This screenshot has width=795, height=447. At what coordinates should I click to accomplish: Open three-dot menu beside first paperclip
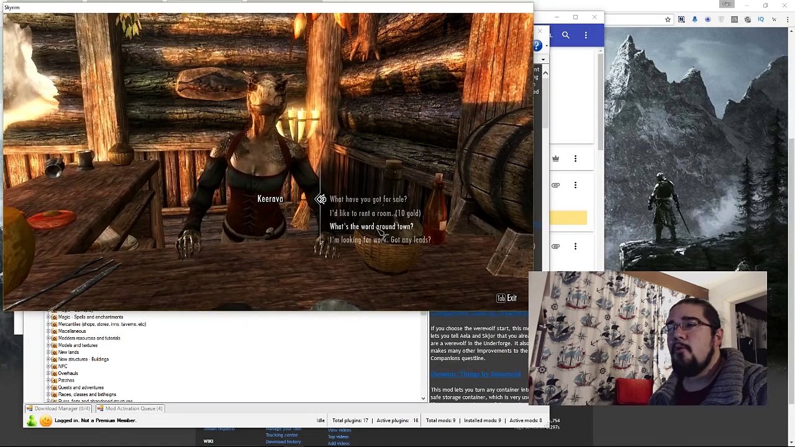(575, 185)
